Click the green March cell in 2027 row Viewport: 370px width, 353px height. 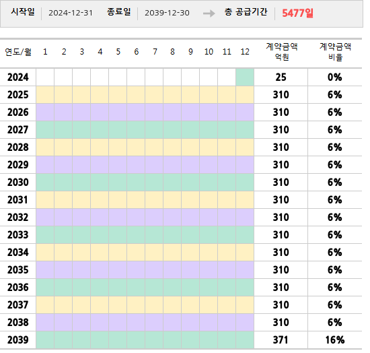click(81, 130)
